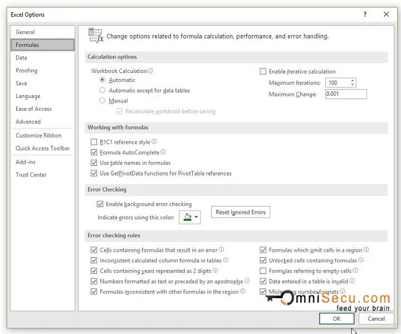
Task: Open the Trust Center category
Action: tap(42, 175)
